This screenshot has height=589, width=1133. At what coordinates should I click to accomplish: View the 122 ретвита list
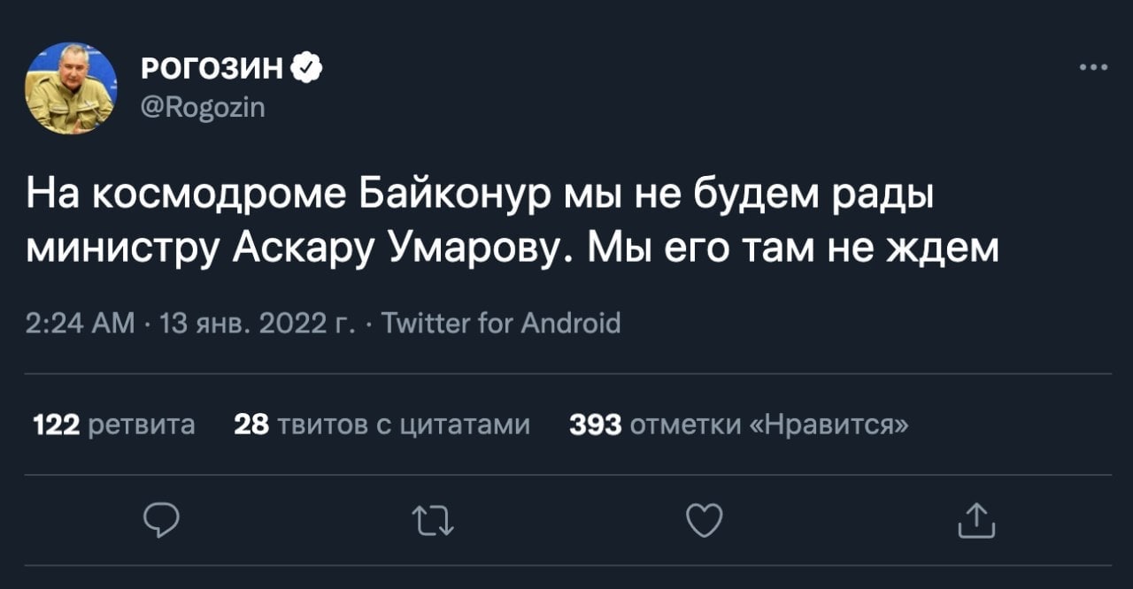coord(113,425)
